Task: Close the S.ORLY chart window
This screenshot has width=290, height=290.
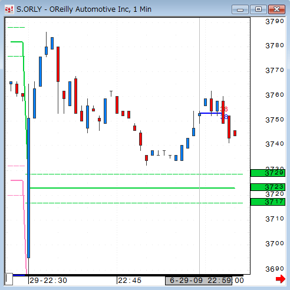Action: tap(276, 9)
